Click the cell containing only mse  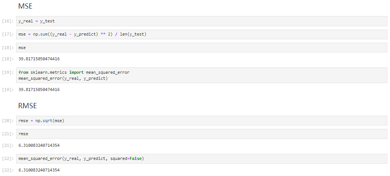tap(202, 48)
